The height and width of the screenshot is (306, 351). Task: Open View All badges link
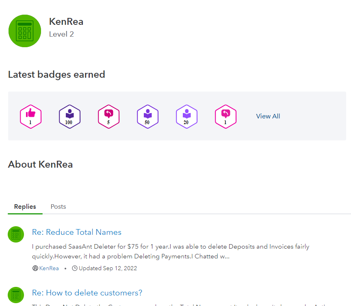point(268,116)
